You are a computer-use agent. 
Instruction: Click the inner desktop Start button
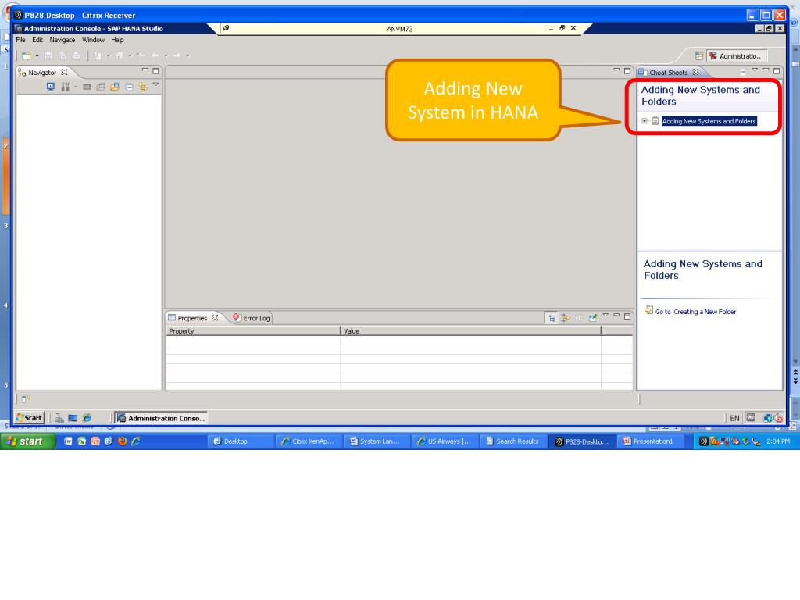(29, 418)
